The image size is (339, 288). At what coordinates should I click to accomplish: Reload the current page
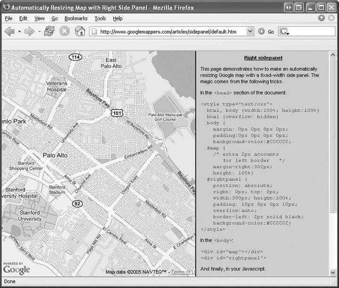click(x=49, y=31)
